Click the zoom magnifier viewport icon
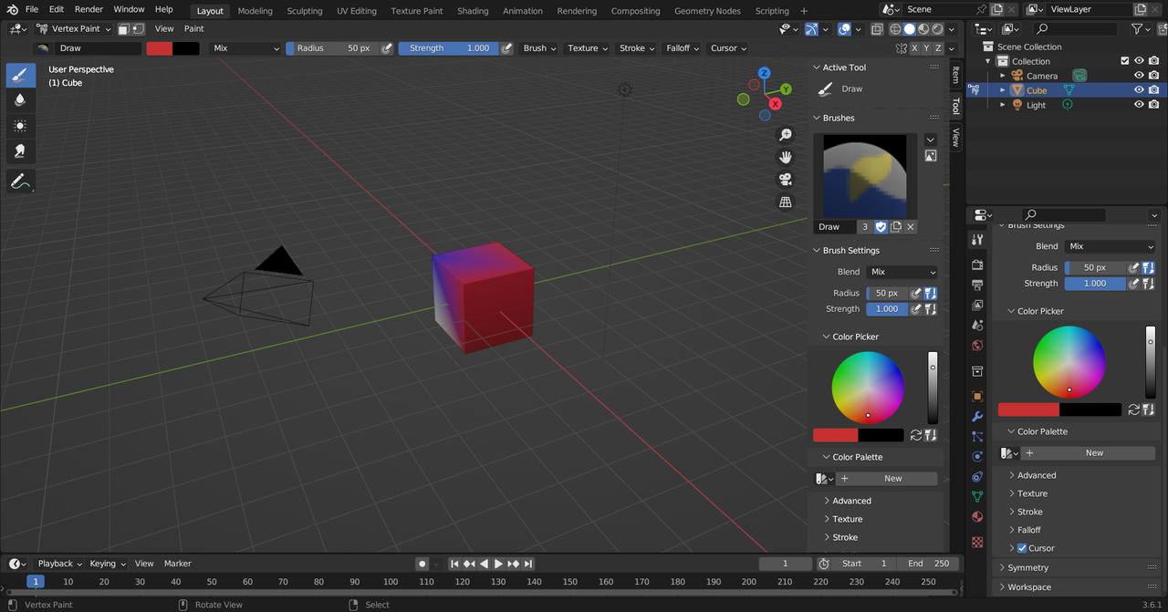The width and height of the screenshot is (1168, 612). coord(785,135)
